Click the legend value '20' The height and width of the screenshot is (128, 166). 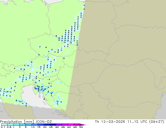[45, 127]
